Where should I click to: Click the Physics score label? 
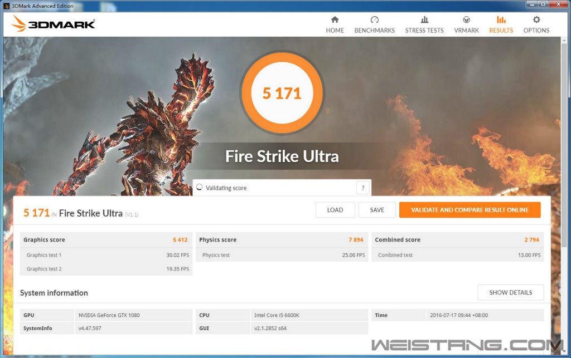pos(218,240)
